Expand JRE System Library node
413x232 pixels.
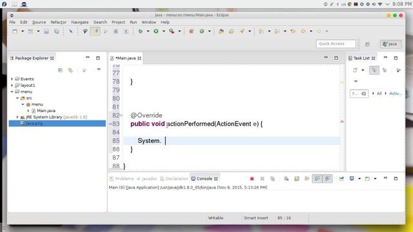click(17, 117)
